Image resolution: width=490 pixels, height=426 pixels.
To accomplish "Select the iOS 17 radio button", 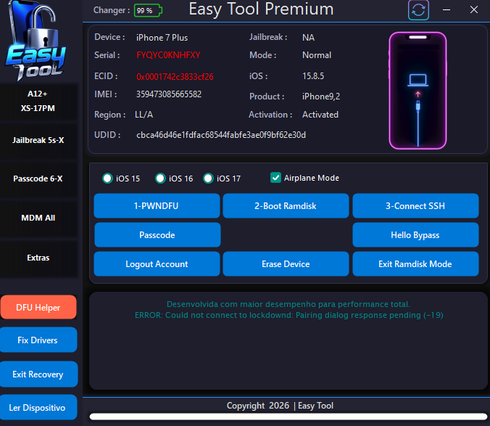I will [209, 179].
